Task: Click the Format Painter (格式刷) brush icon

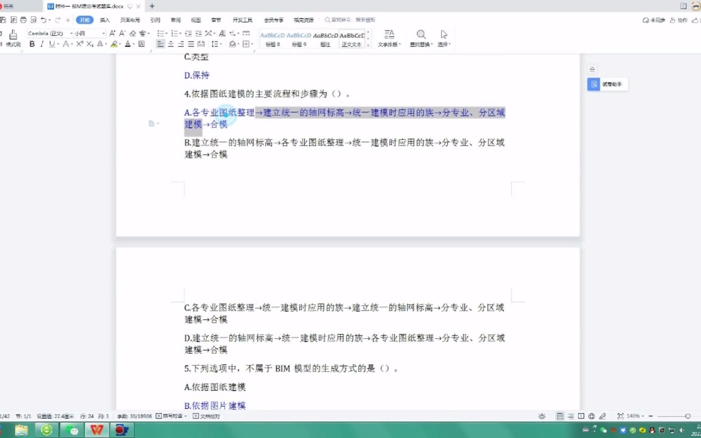Action: pos(13,35)
